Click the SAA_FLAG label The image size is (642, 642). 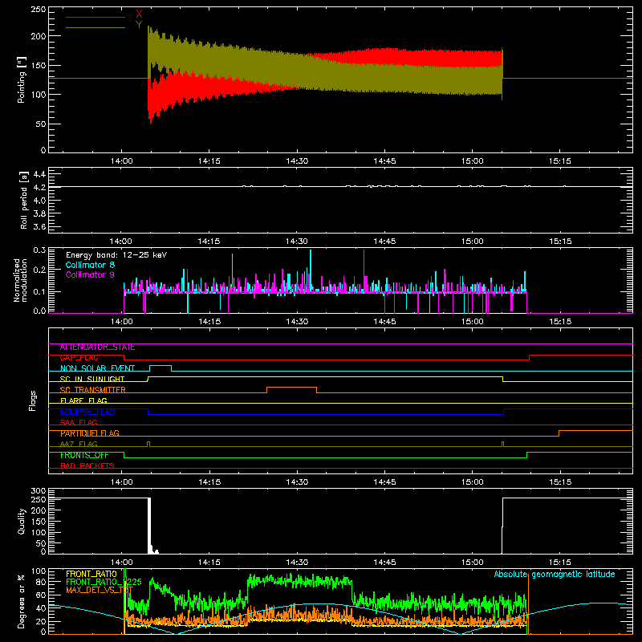click(x=79, y=422)
